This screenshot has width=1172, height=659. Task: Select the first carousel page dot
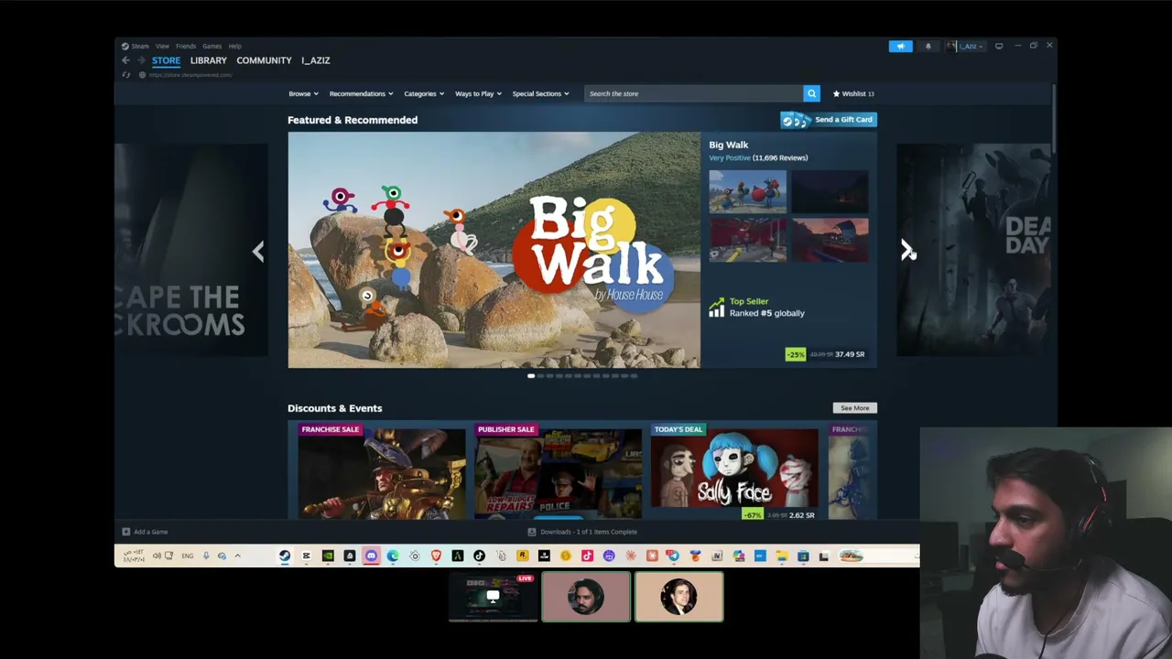[531, 376]
